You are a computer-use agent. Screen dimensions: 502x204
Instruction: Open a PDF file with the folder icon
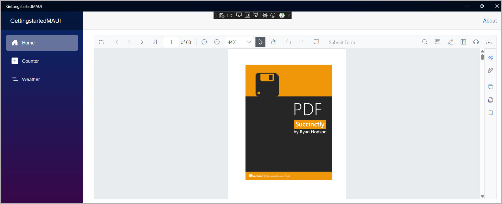102,42
